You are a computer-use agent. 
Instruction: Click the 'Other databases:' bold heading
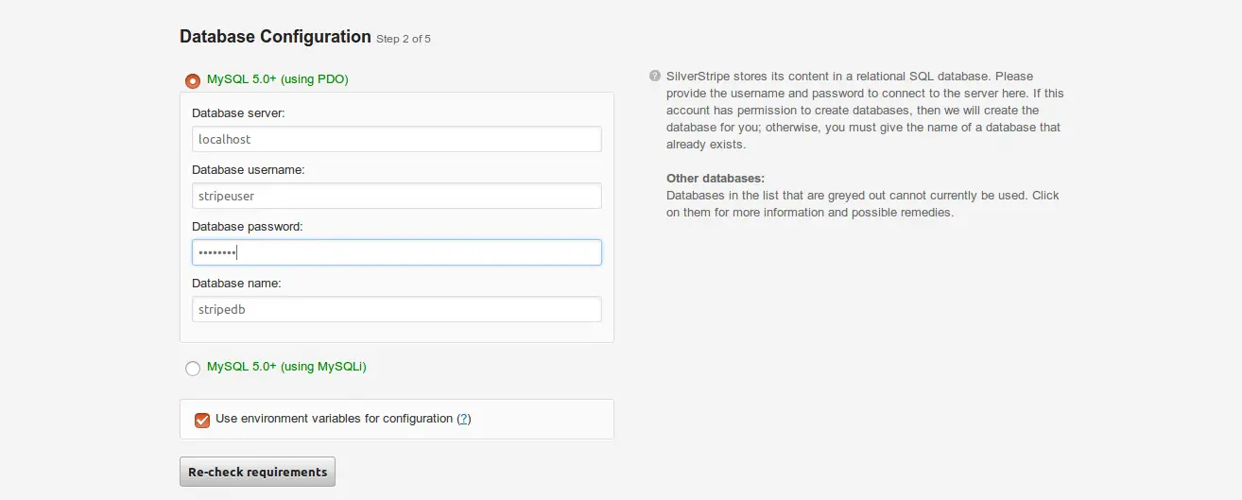tap(716, 179)
